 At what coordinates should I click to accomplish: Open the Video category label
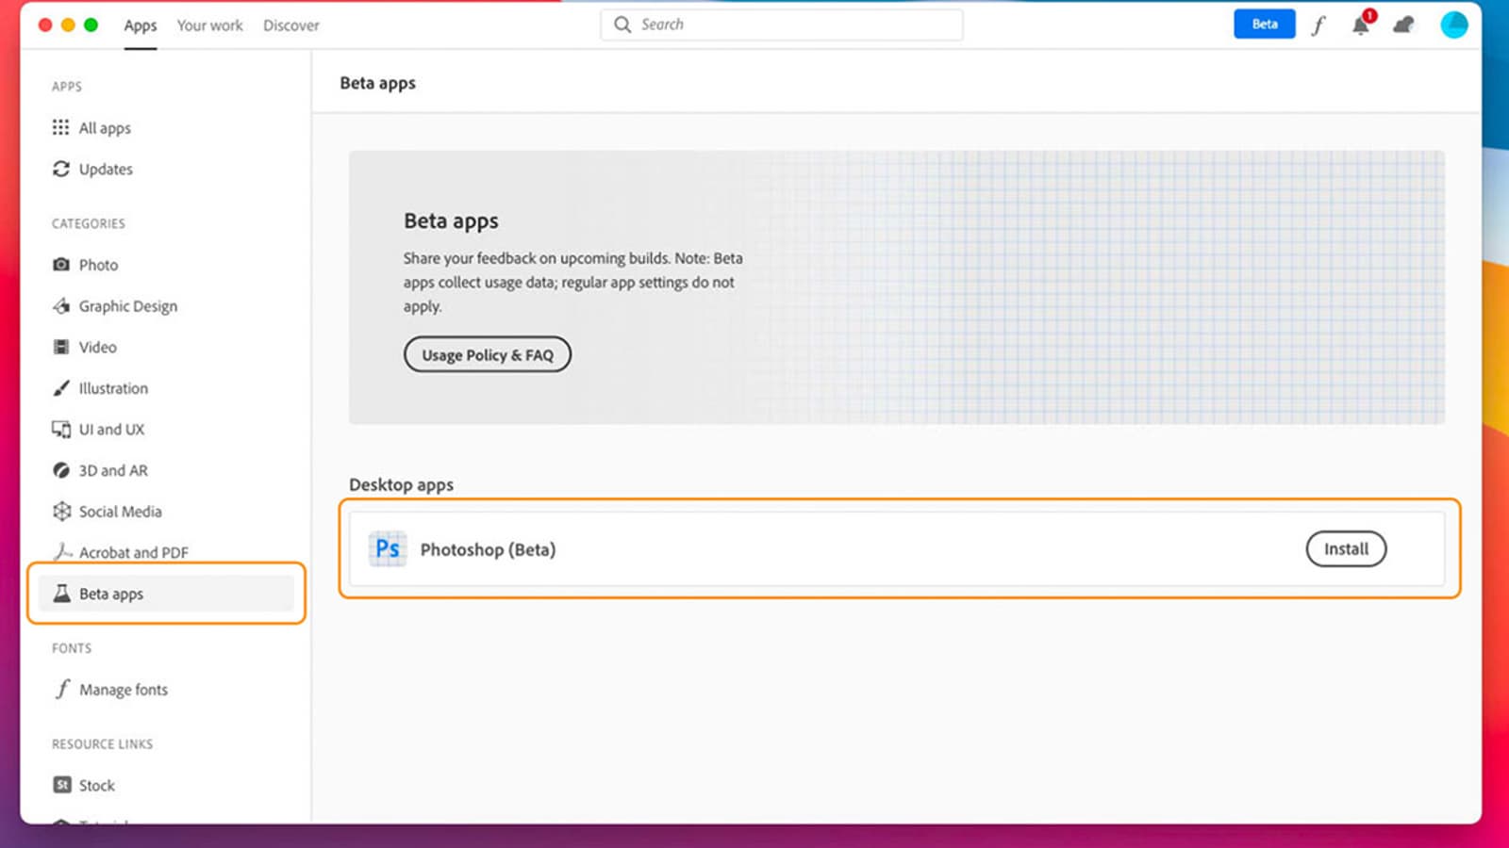tap(97, 348)
